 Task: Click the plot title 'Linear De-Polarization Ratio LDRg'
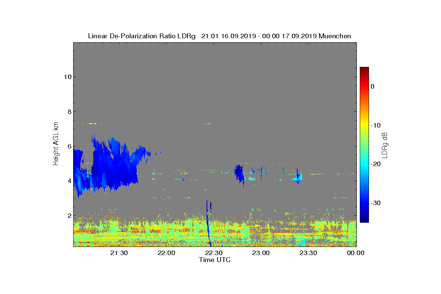[x=142, y=36]
